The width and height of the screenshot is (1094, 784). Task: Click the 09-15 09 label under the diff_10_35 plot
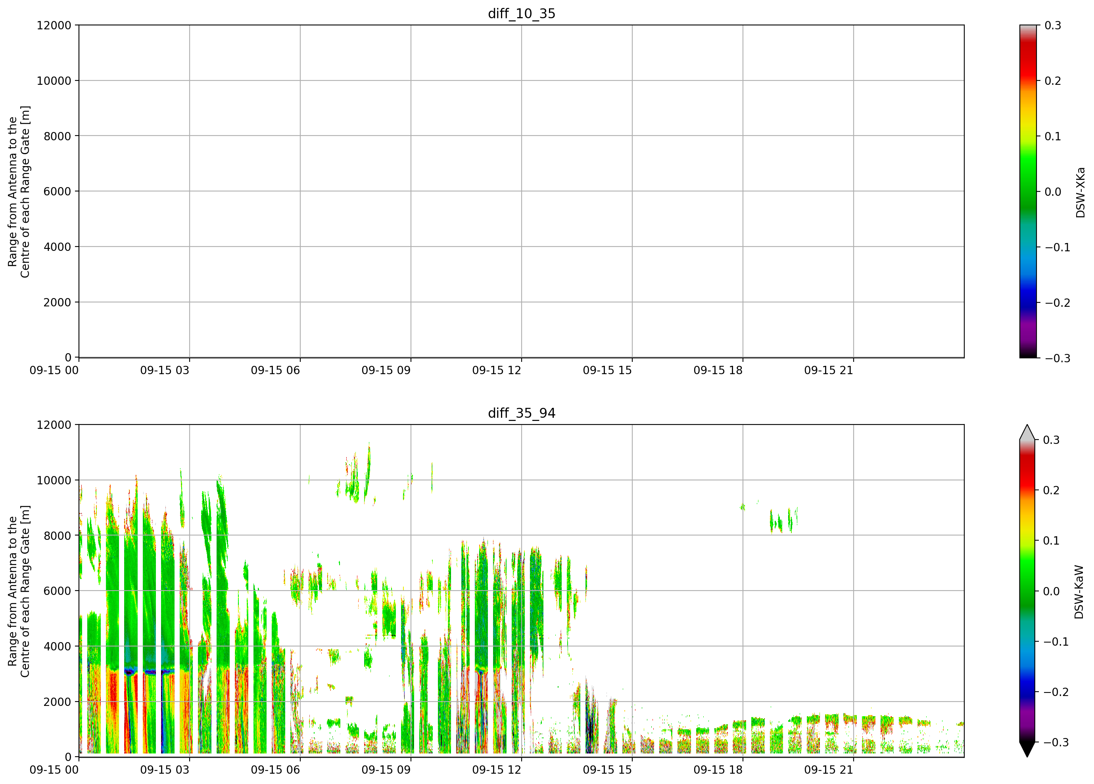tap(386, 370)
